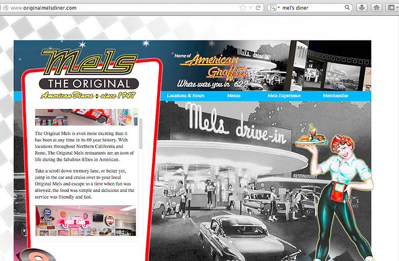Go to the Merchandise section
The width and height of the screenshot is (399, 261).
coord(336,96)
